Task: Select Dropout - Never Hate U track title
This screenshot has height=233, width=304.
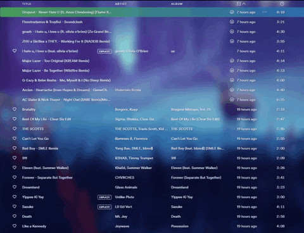Action: pos(66,12)
